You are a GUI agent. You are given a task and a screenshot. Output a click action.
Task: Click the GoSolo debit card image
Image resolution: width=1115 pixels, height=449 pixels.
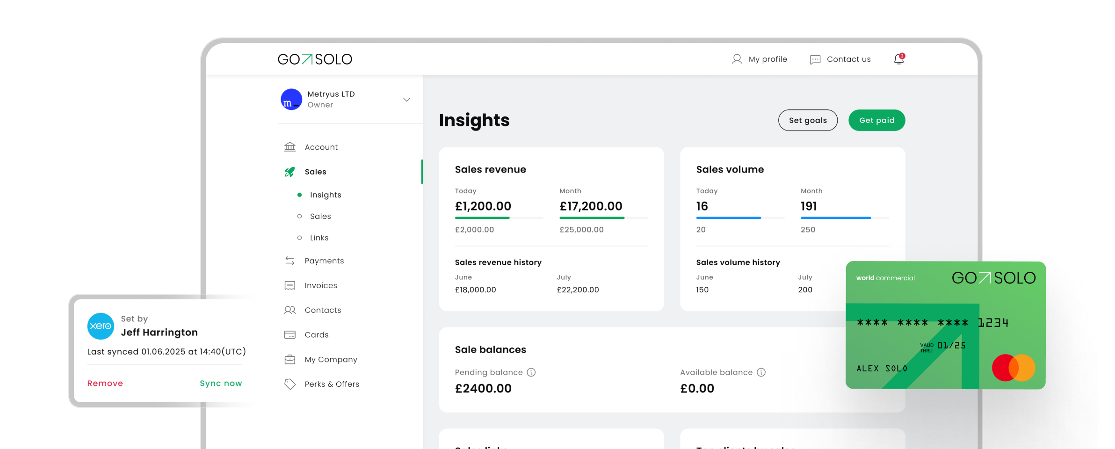point(946,325)
